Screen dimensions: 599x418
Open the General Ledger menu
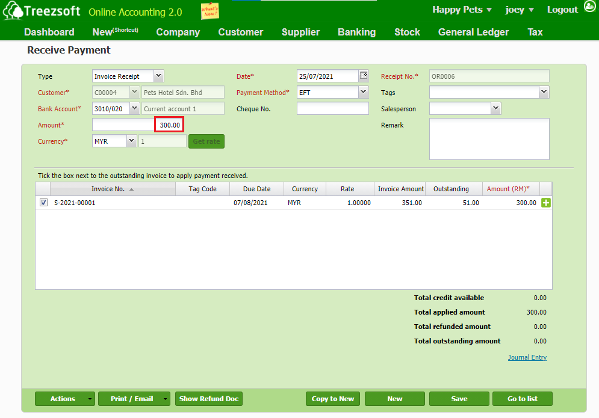click(473, 32)
